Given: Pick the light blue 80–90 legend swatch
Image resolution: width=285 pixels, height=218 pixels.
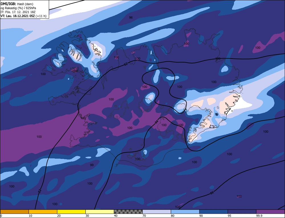Looking at the screenshot, I should tap(185, 211).
